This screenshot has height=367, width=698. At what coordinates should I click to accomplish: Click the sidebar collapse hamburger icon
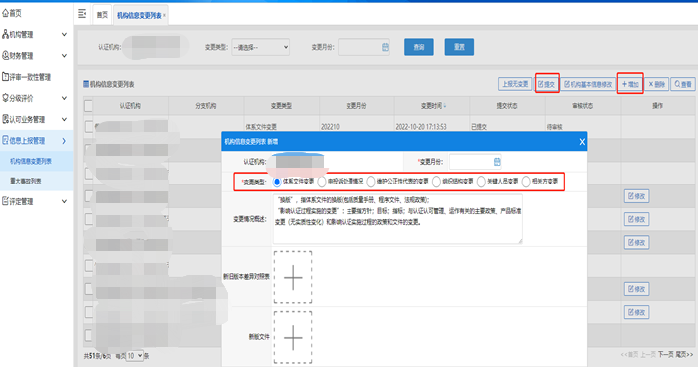tap(82, 14)
